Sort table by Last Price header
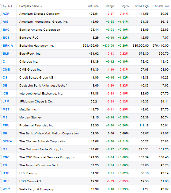Image resolution: width=171 pixels, height=193 pixels. click(x=93, y=6)
